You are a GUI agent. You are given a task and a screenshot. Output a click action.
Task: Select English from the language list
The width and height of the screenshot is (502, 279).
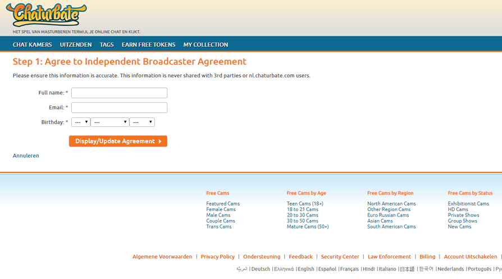tap(306, 269)
